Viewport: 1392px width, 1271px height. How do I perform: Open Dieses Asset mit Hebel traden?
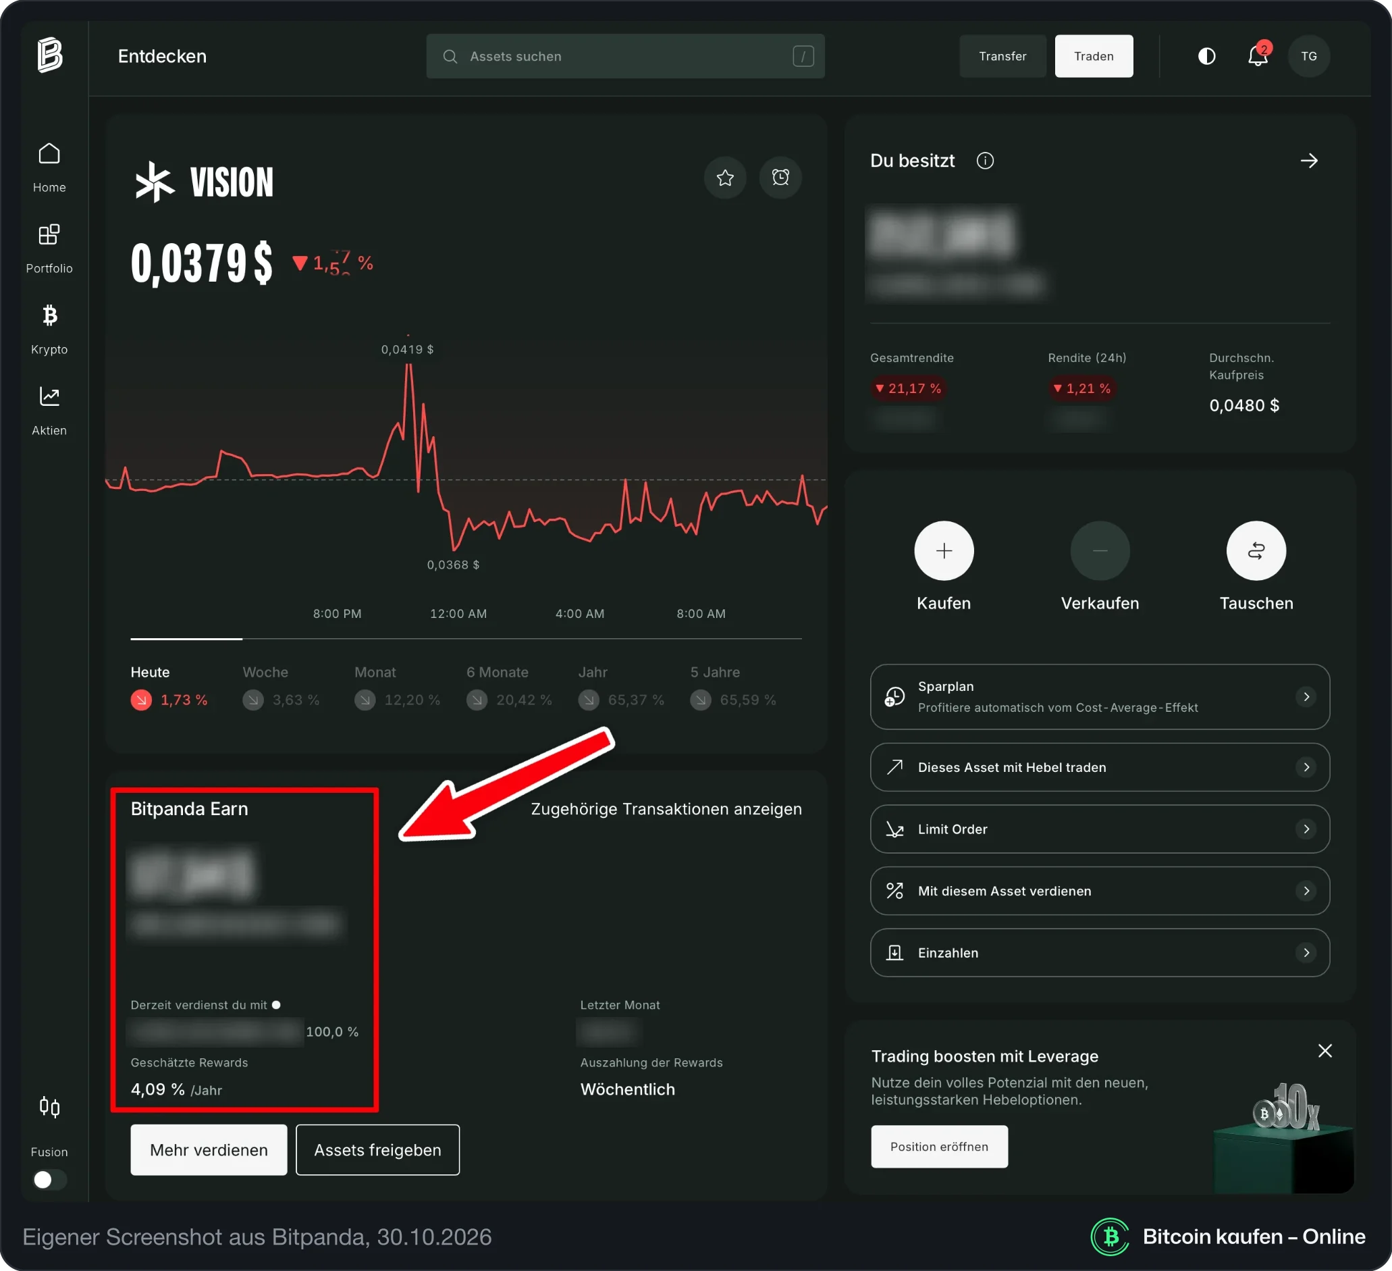[x=1100, y=767]
